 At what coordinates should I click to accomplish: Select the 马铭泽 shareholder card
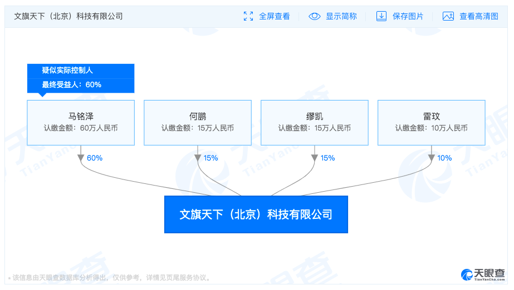tap(81, 123)
